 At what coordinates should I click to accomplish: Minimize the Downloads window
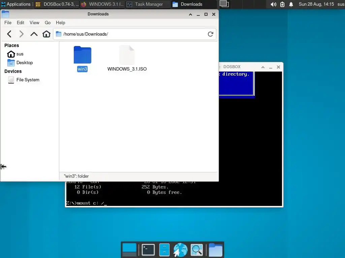click(198, 14)
